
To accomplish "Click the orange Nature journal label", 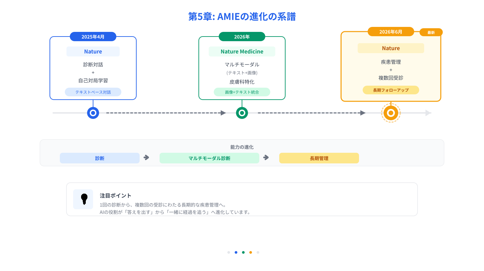I will click(x=391, y=48).
